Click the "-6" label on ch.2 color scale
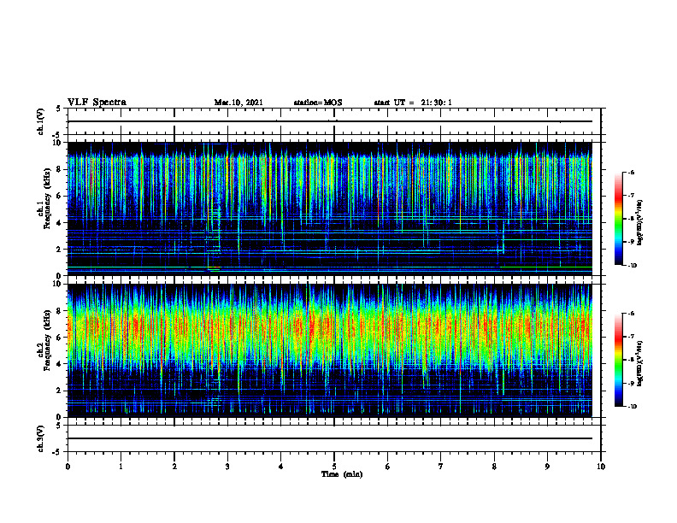 (631, 314)
